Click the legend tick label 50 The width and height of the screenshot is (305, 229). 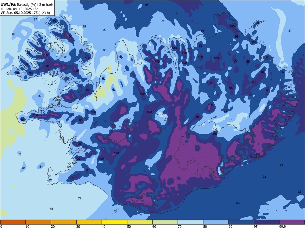129,227
